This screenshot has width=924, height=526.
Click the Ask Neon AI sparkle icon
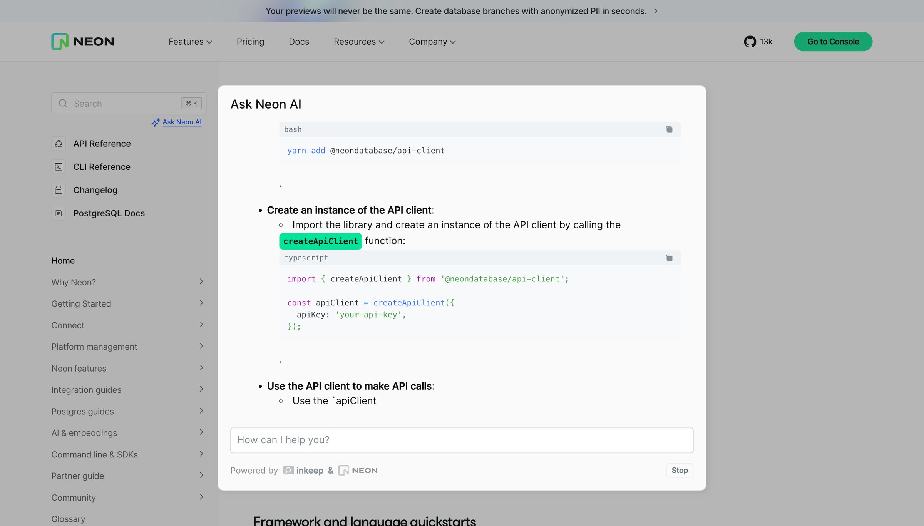point(156,122)
